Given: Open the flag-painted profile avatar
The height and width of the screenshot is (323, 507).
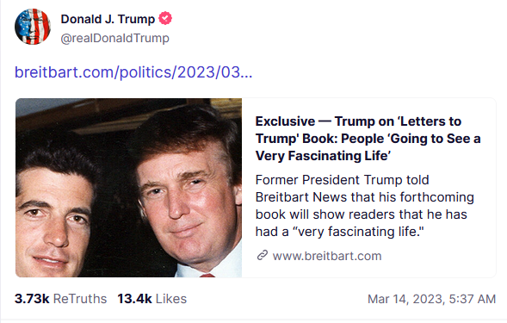Looking at the screenshot, I should (x=33, y=27).
